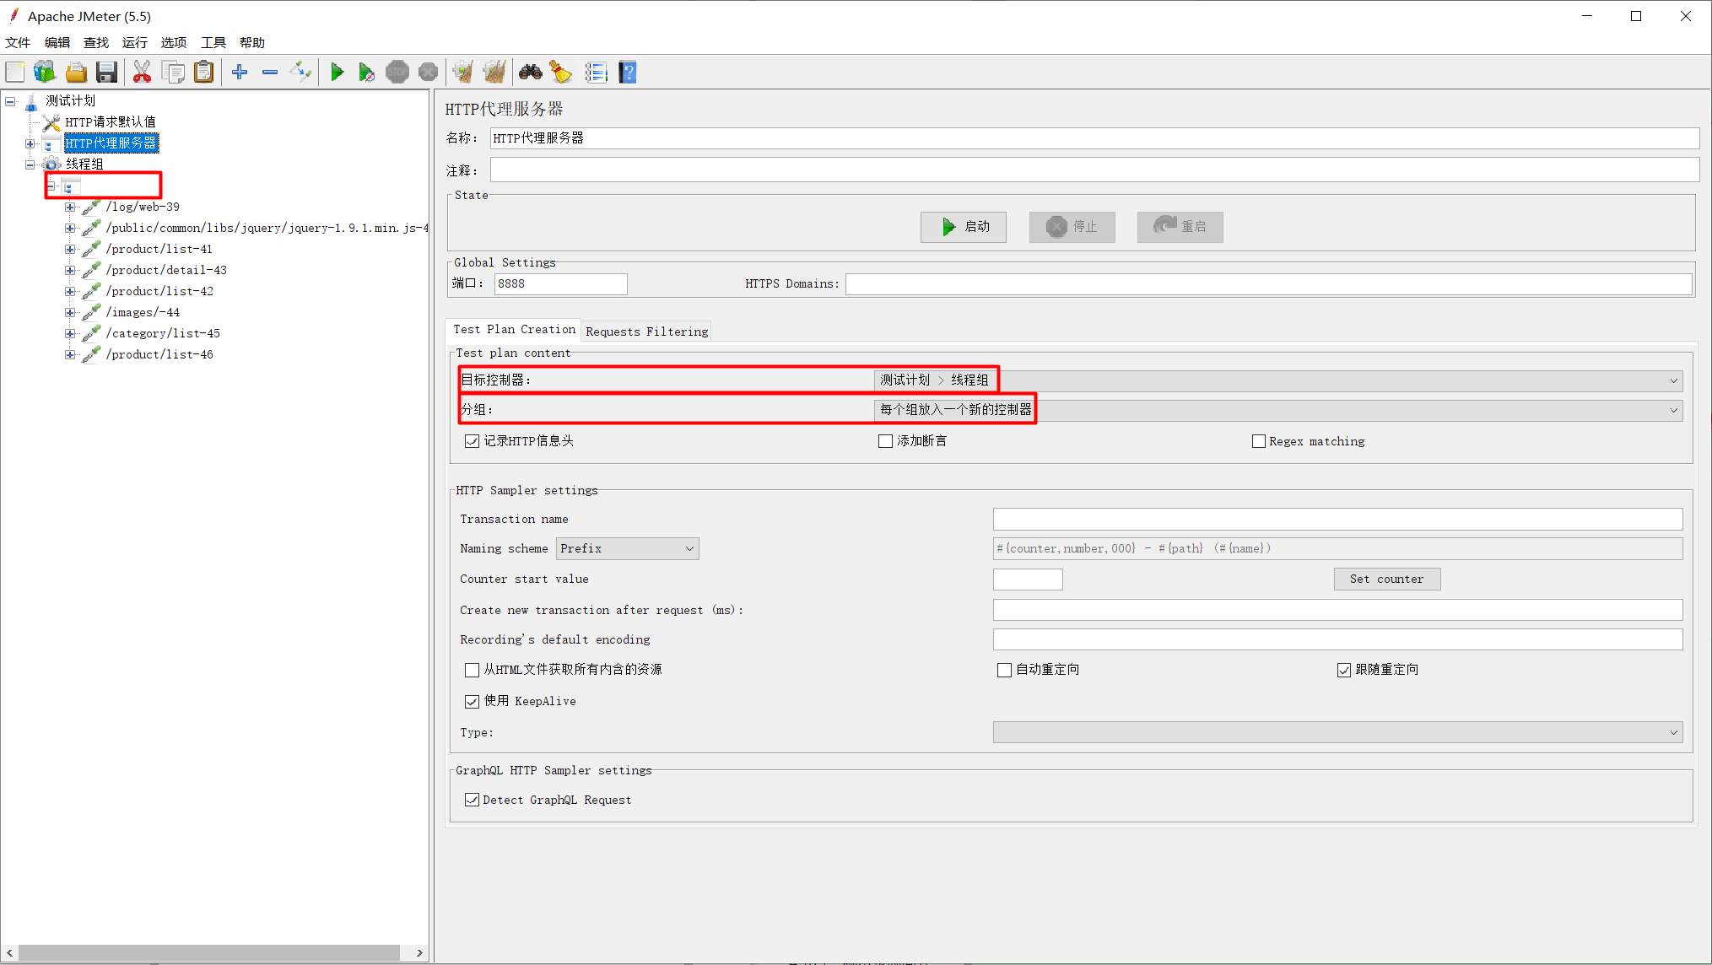Collapse the 线程组 tree node

(x=30, y=164)
